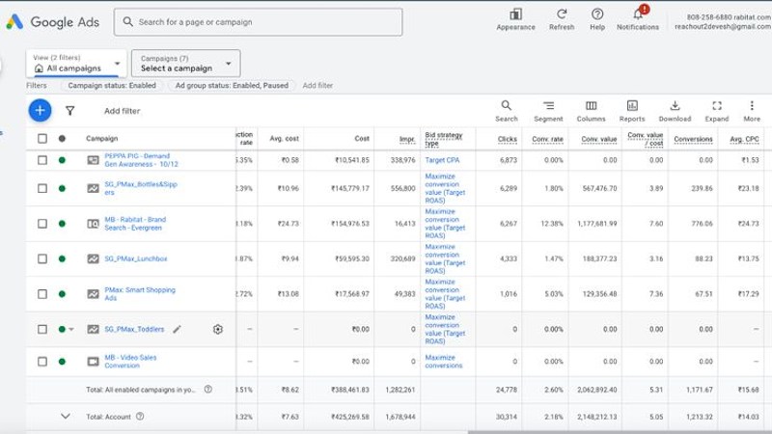The image size is (772, 434).
Task: Click Add filter next to filter chips
Action: [317, 85]
